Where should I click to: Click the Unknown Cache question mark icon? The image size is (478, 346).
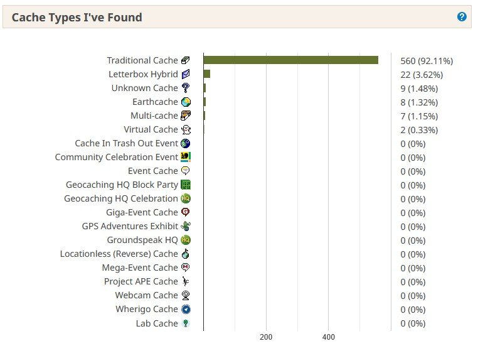(x=185, y=88)
